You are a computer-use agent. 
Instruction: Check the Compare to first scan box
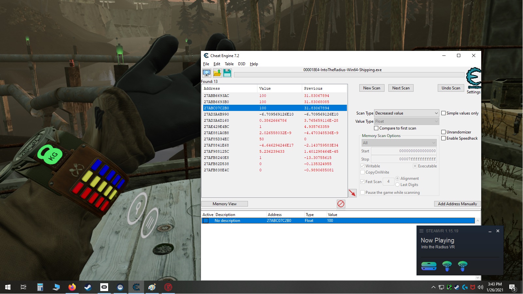click(376, 128)
